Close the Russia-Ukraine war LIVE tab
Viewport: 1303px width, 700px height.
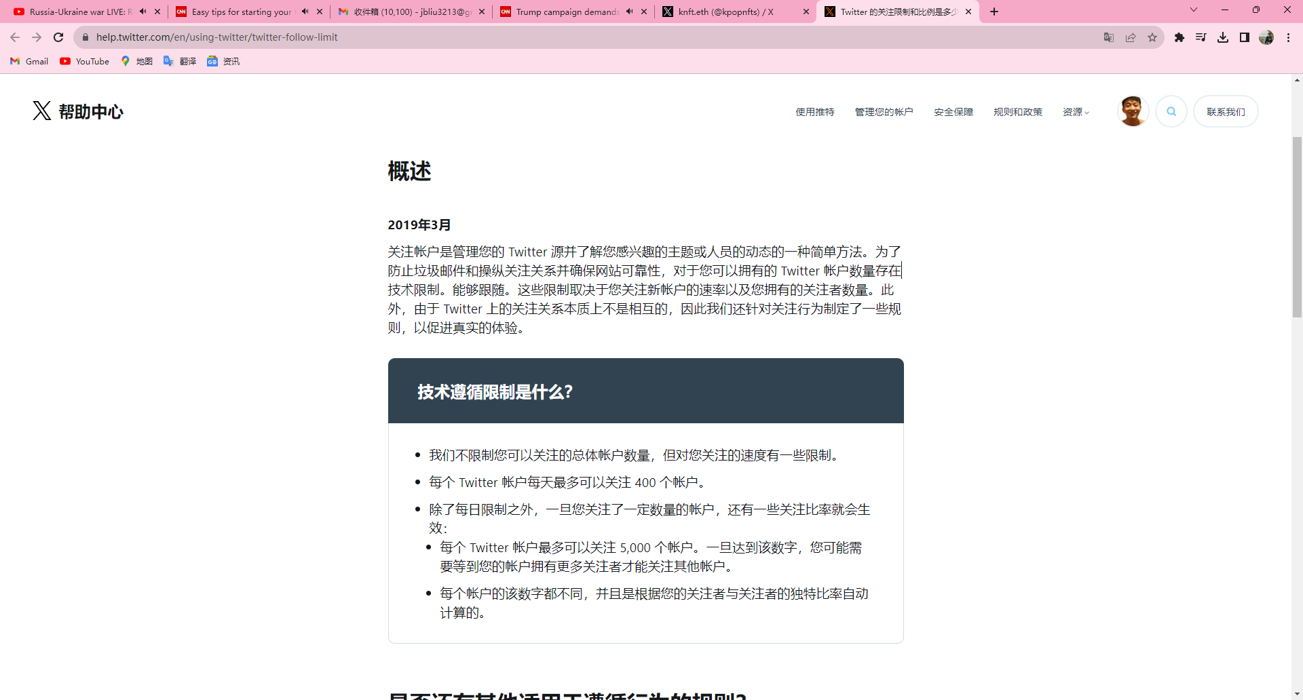point(157,12)
